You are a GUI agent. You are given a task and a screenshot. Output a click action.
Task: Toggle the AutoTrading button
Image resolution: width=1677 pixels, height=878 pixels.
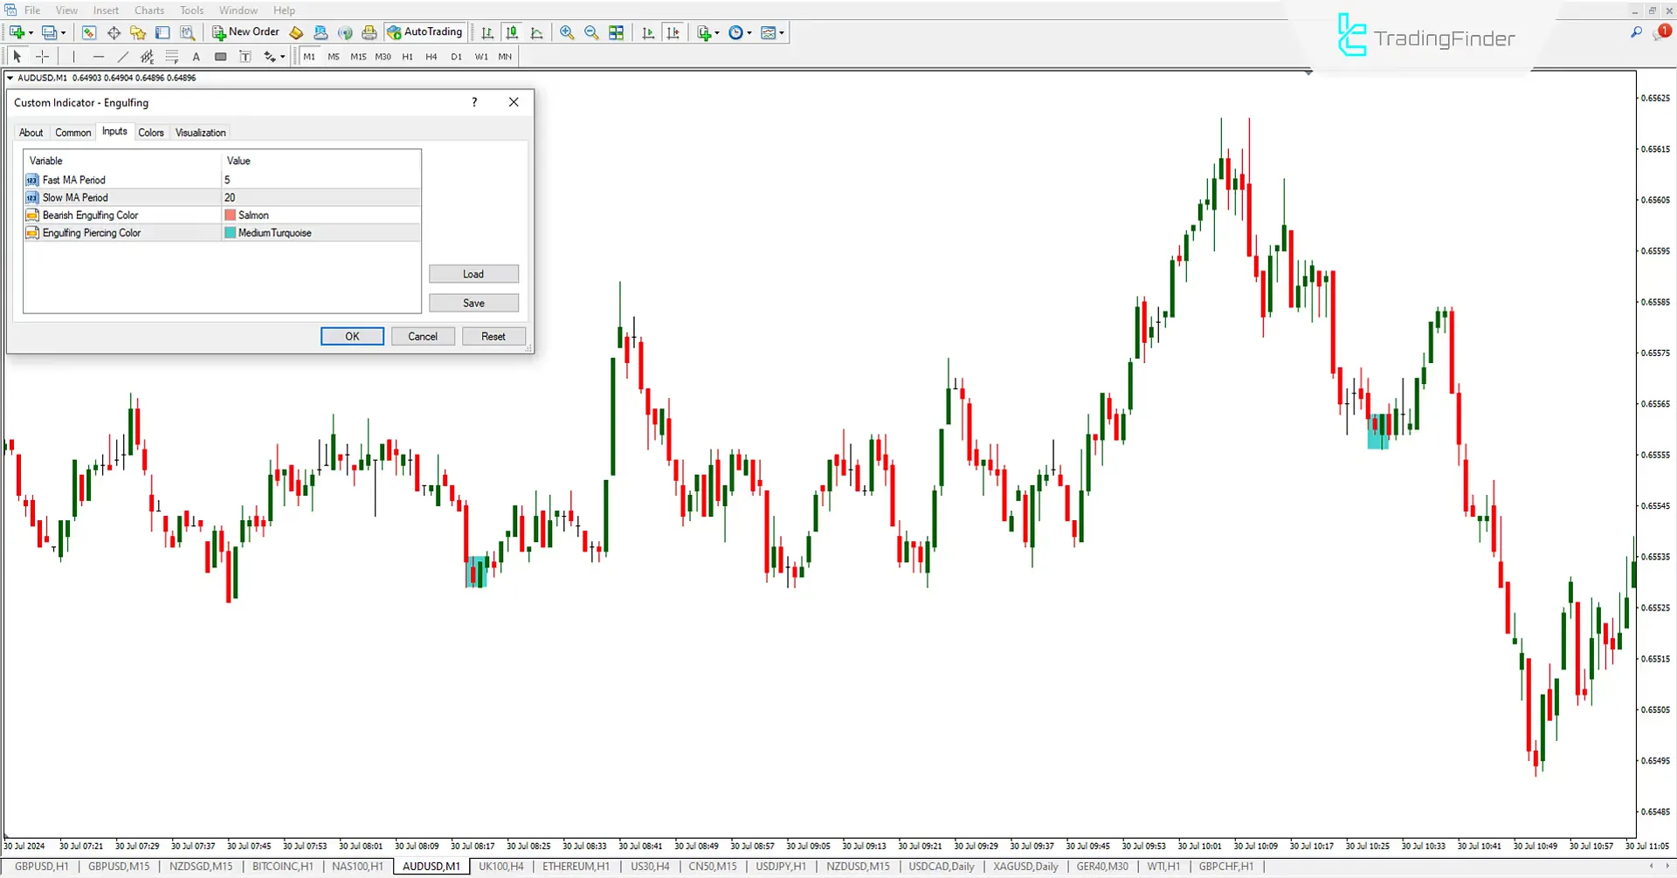click(424, 32)
